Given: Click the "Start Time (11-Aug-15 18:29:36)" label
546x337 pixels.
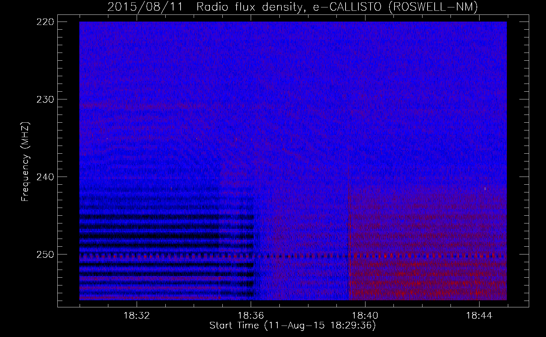Looking at the screenshot, I should click(x=293, y=326).
